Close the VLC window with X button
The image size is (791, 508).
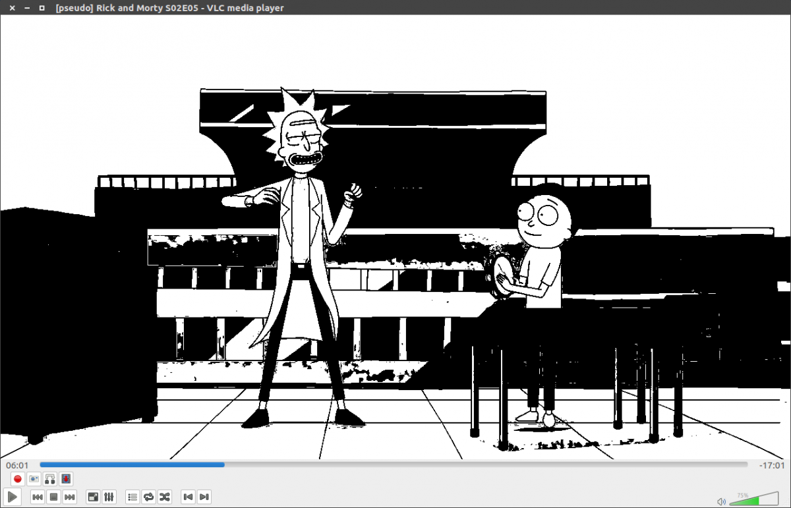[12, 8]
